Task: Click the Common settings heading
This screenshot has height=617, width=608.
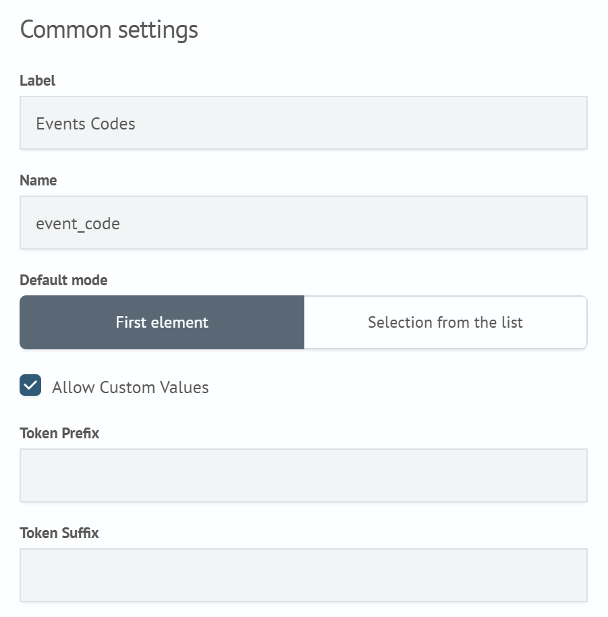Action: coord(109,30)
